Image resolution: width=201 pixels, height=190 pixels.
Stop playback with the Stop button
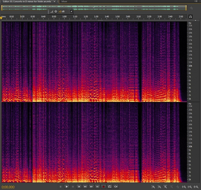tap(61, 187)
